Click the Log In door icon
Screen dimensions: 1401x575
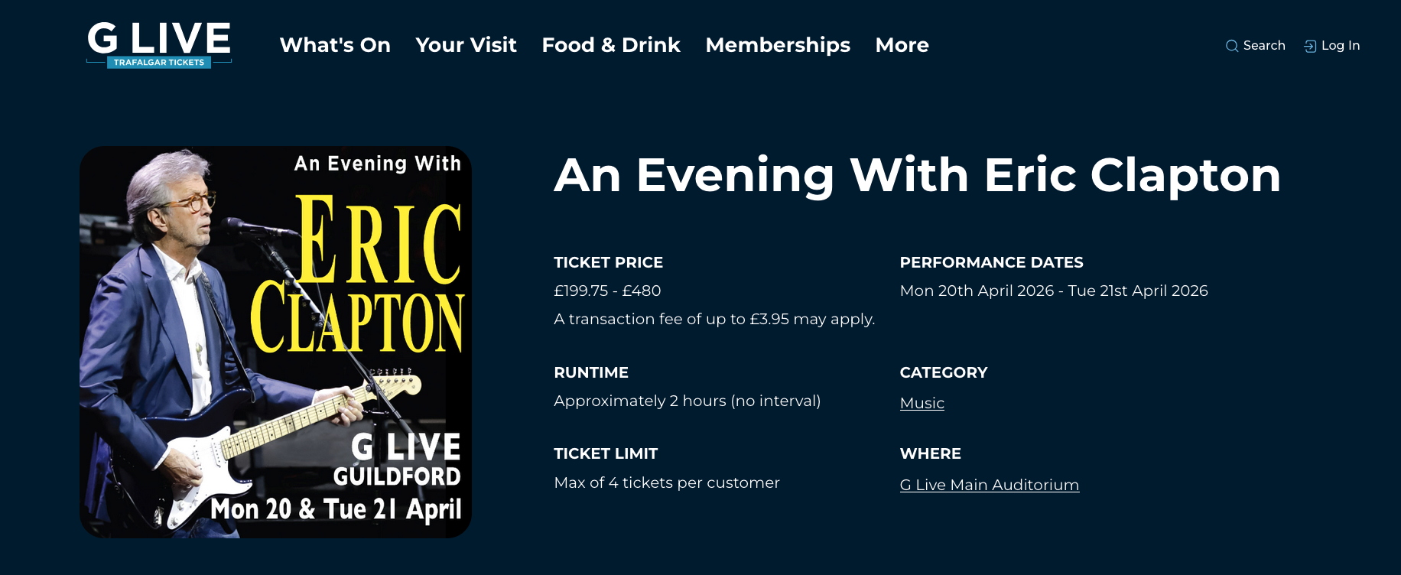(1310, 46)
